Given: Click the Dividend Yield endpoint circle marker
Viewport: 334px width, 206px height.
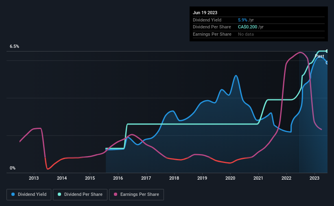Looking at the screenshot, I should coord(327,62).
